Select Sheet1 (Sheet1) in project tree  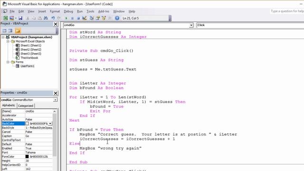pos(30,46)
